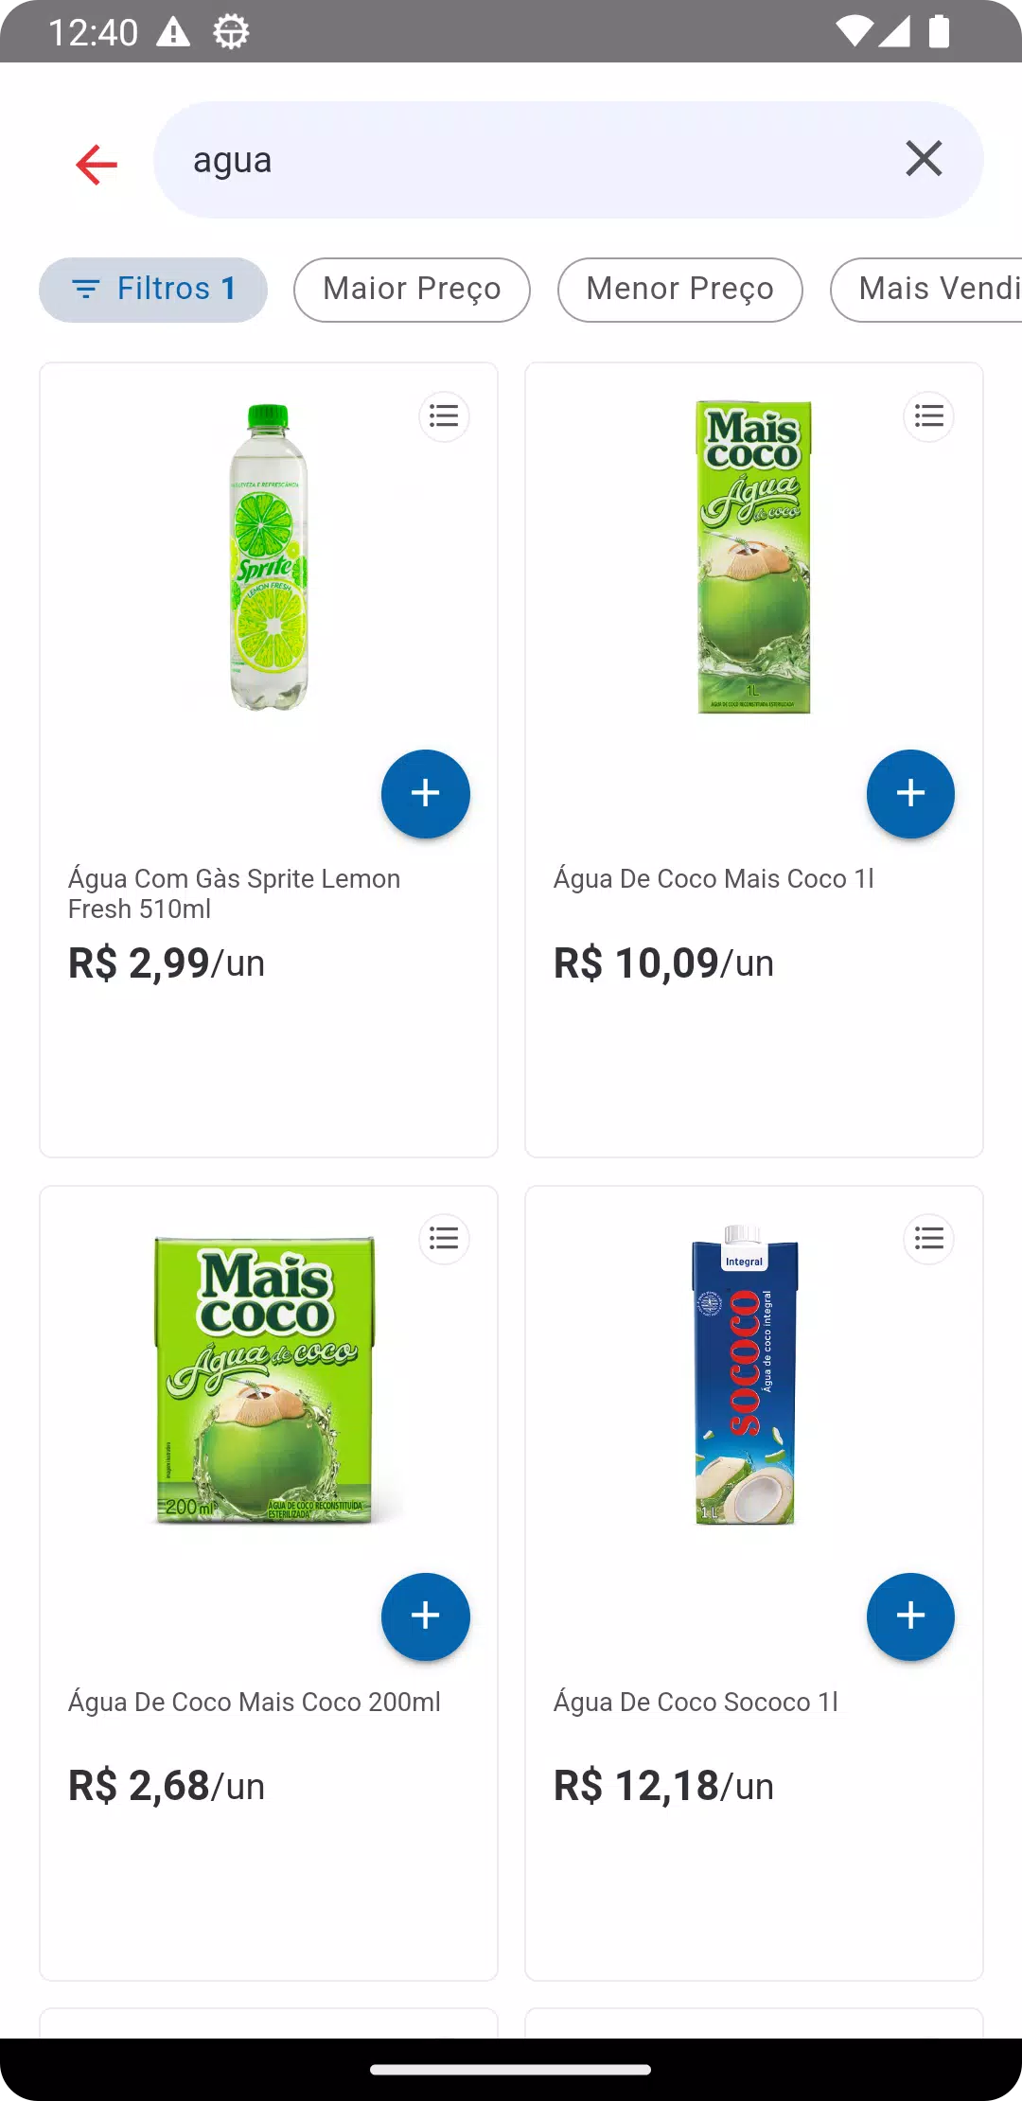This screenshot has width=1022, height=2101.
Task: Add Sprite Lemon Fresh water to cart
Action: (x=426, y=793)
